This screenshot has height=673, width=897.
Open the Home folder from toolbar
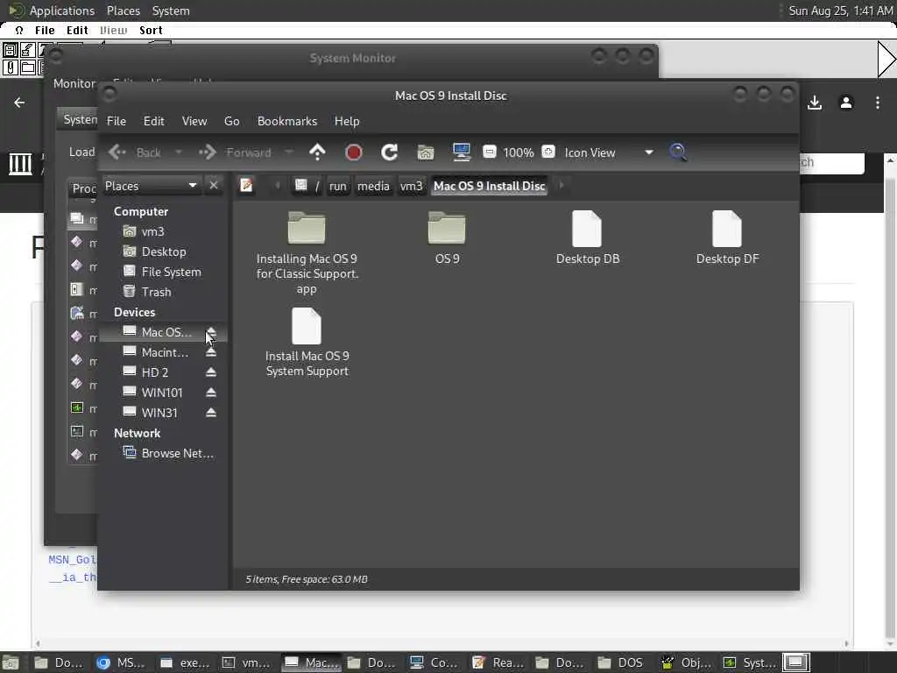click(x=426, y=152)
